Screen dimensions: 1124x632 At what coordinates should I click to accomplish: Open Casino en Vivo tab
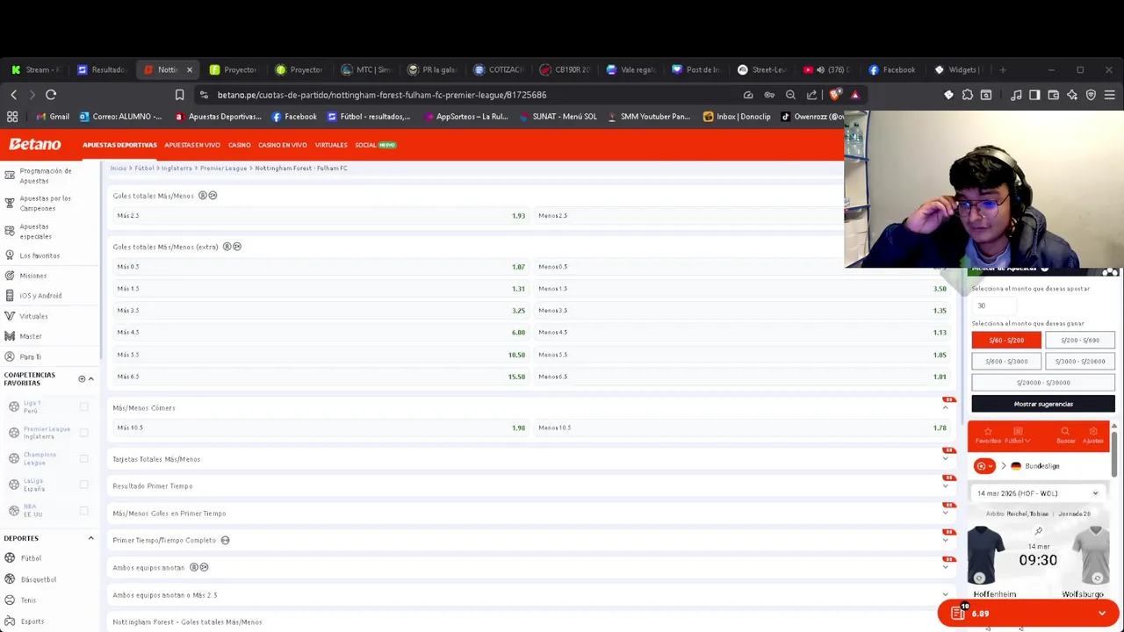[x=282, y=145]
